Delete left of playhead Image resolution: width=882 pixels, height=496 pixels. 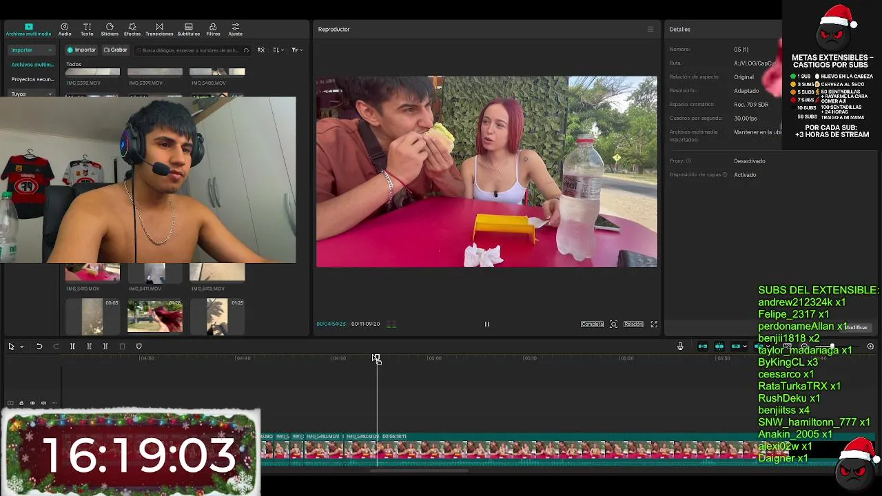pos(89,347)
